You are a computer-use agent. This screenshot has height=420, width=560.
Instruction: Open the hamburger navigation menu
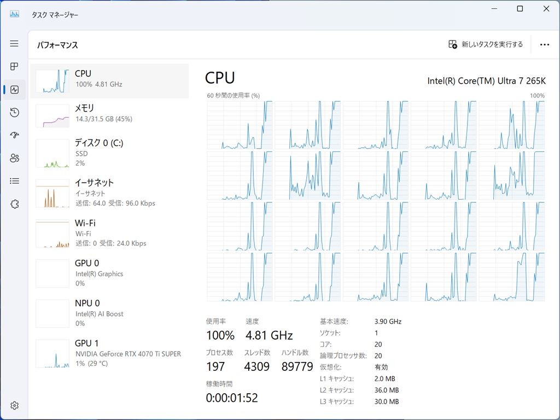coord(14,44)
